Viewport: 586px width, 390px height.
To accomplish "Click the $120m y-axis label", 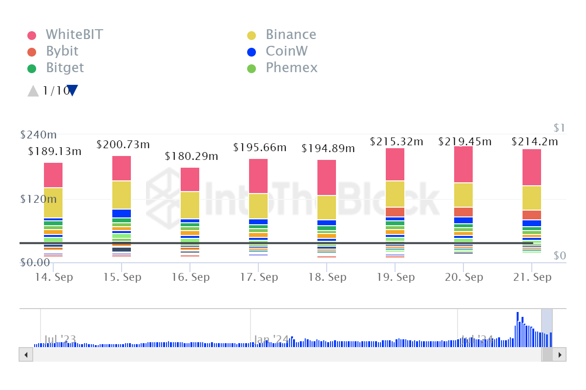I will [x=38, y=199].
